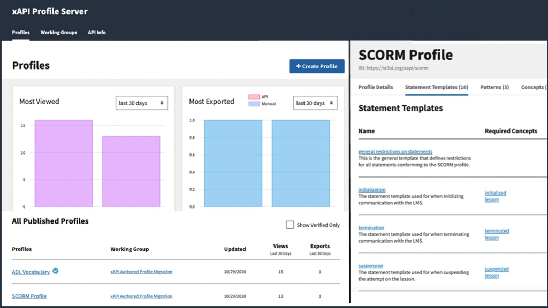Open the API Info tab

point(97,33)
